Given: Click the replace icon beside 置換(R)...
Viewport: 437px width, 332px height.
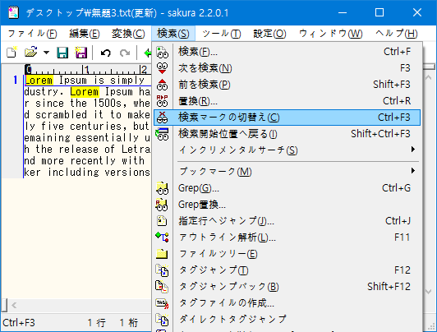Looking at the screenshot, I should (162, 101).
